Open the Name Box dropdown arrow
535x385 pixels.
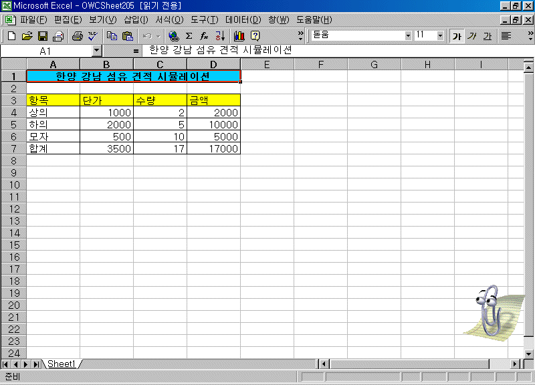click(96, 50)
